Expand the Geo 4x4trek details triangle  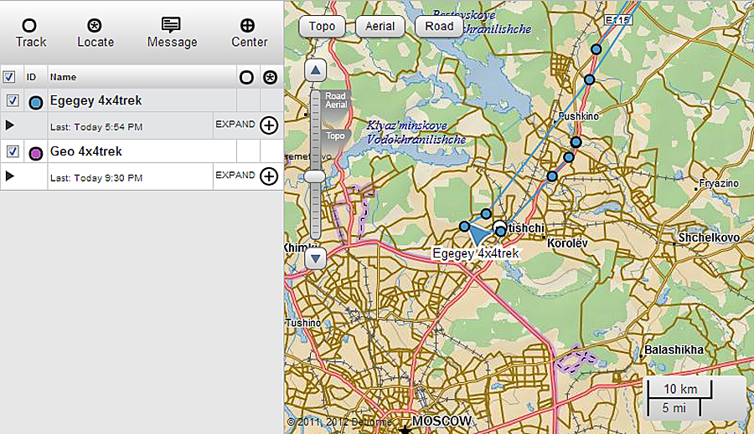[10, 176]
